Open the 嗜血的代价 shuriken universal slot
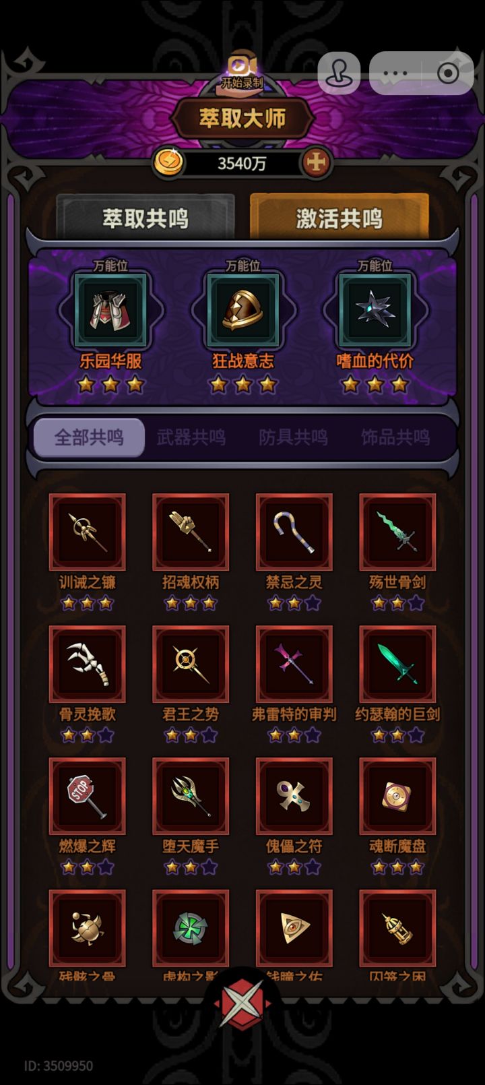Viewport: 485px width, 1085px height. point(375,311)
